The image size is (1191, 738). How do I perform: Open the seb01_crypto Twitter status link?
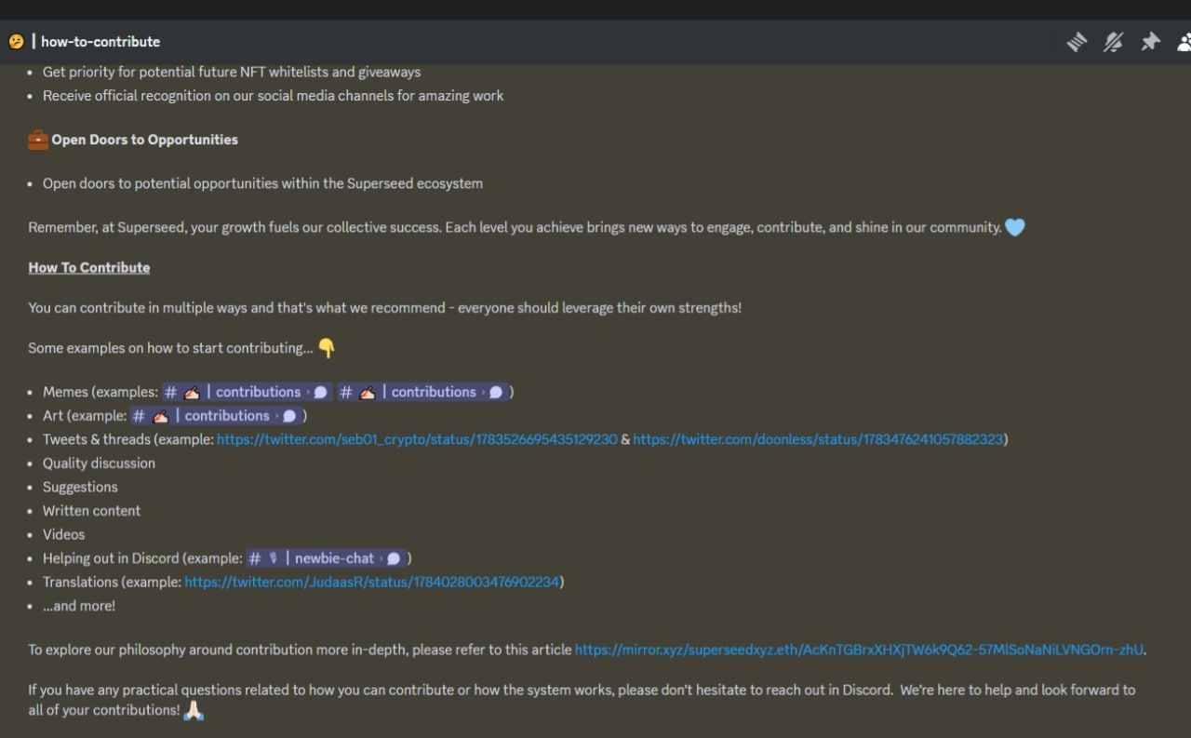pos(417,439)
